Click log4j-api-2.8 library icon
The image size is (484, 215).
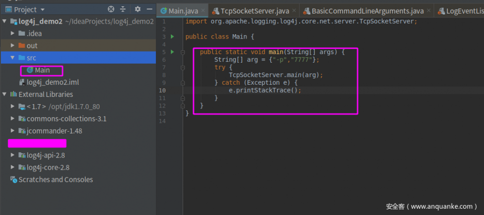(22, 155)
